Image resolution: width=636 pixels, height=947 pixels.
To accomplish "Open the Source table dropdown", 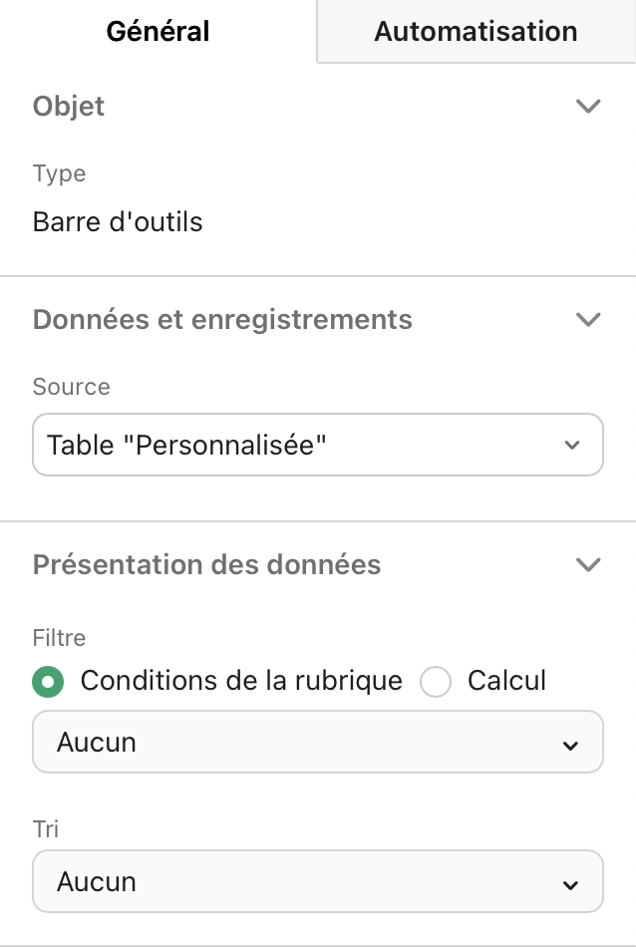I will 317,445.
